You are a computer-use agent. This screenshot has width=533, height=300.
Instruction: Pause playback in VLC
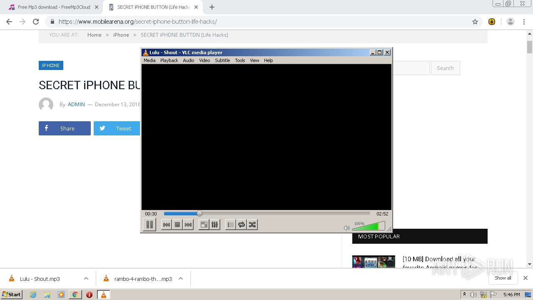[149, 225]
